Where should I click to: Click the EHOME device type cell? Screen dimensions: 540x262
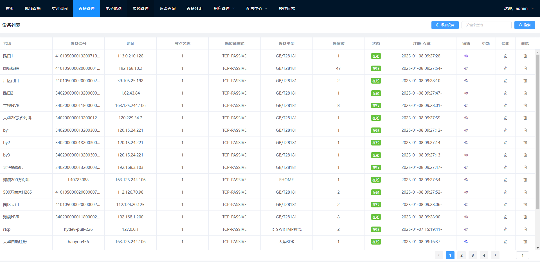point(287,180)
